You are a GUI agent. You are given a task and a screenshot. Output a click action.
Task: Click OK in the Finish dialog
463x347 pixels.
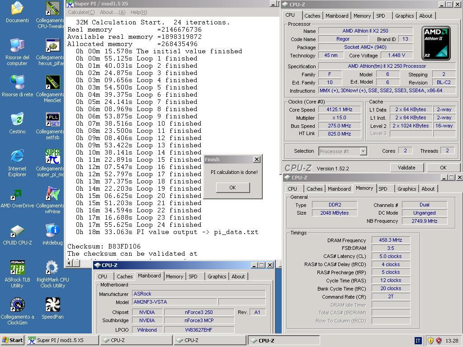pyautogui.click(x=233, y=188)
